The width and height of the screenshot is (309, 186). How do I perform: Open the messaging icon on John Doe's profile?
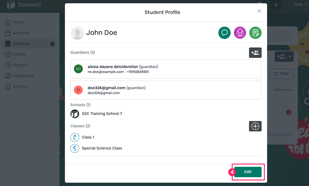(x=224, y=33)
